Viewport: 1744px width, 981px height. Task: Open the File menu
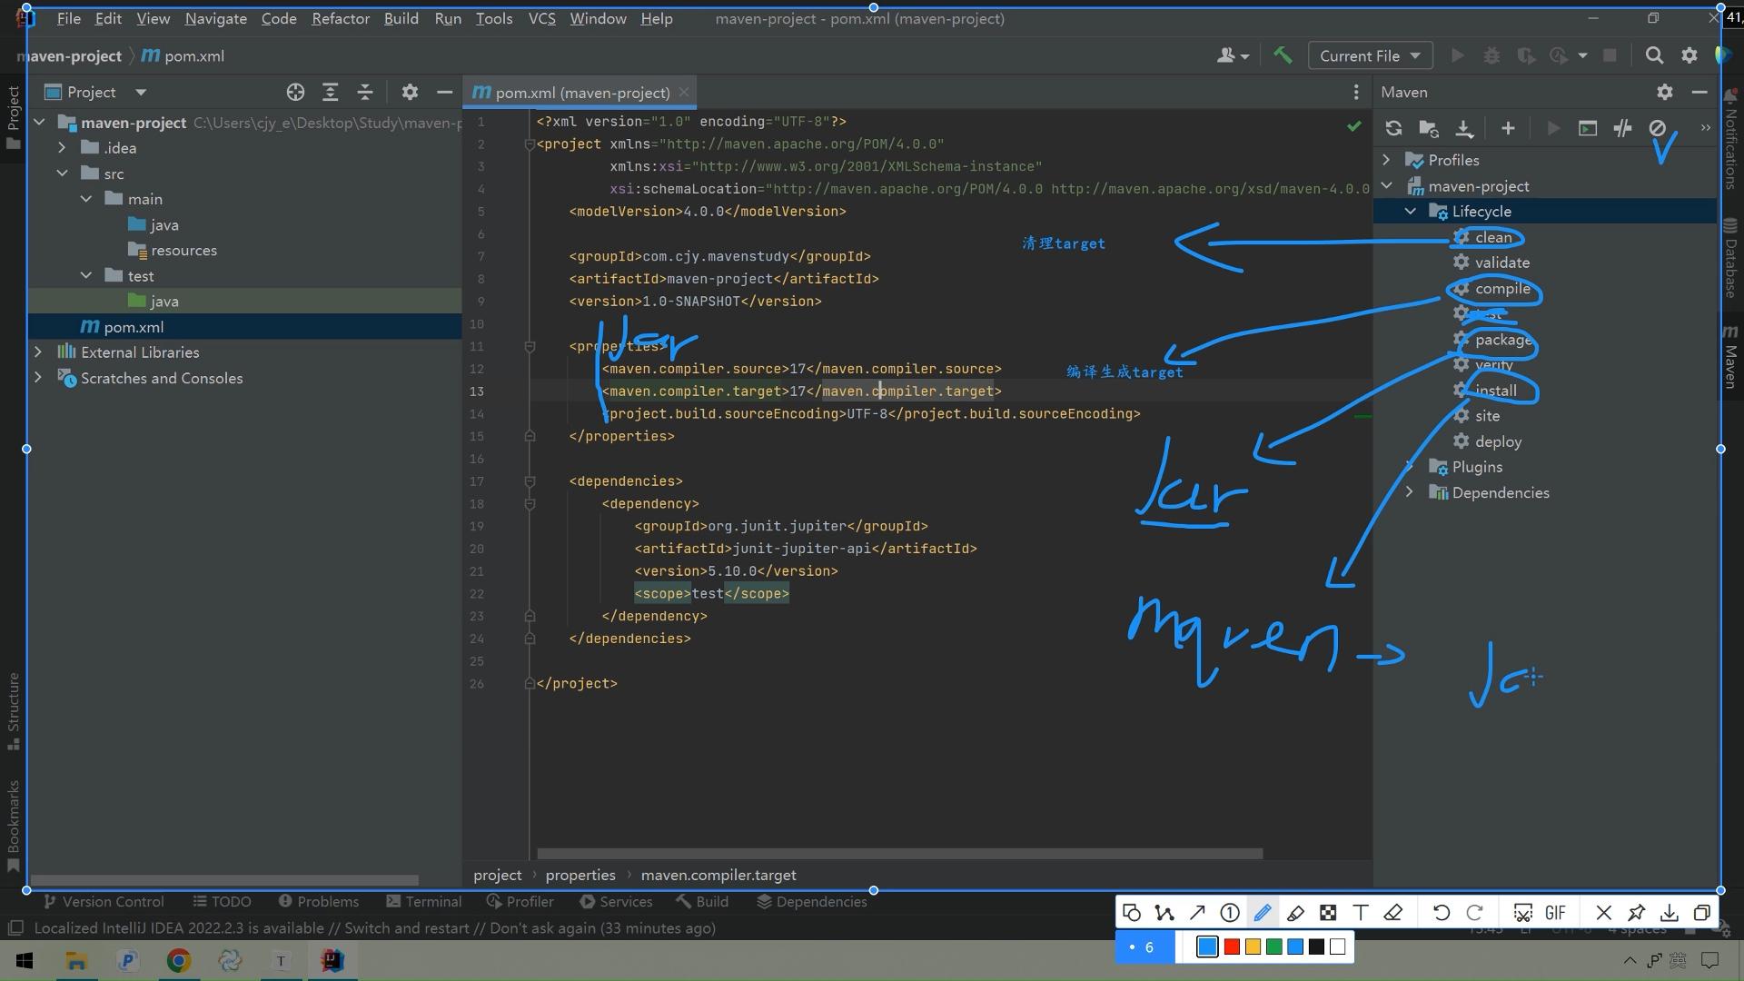68,18
